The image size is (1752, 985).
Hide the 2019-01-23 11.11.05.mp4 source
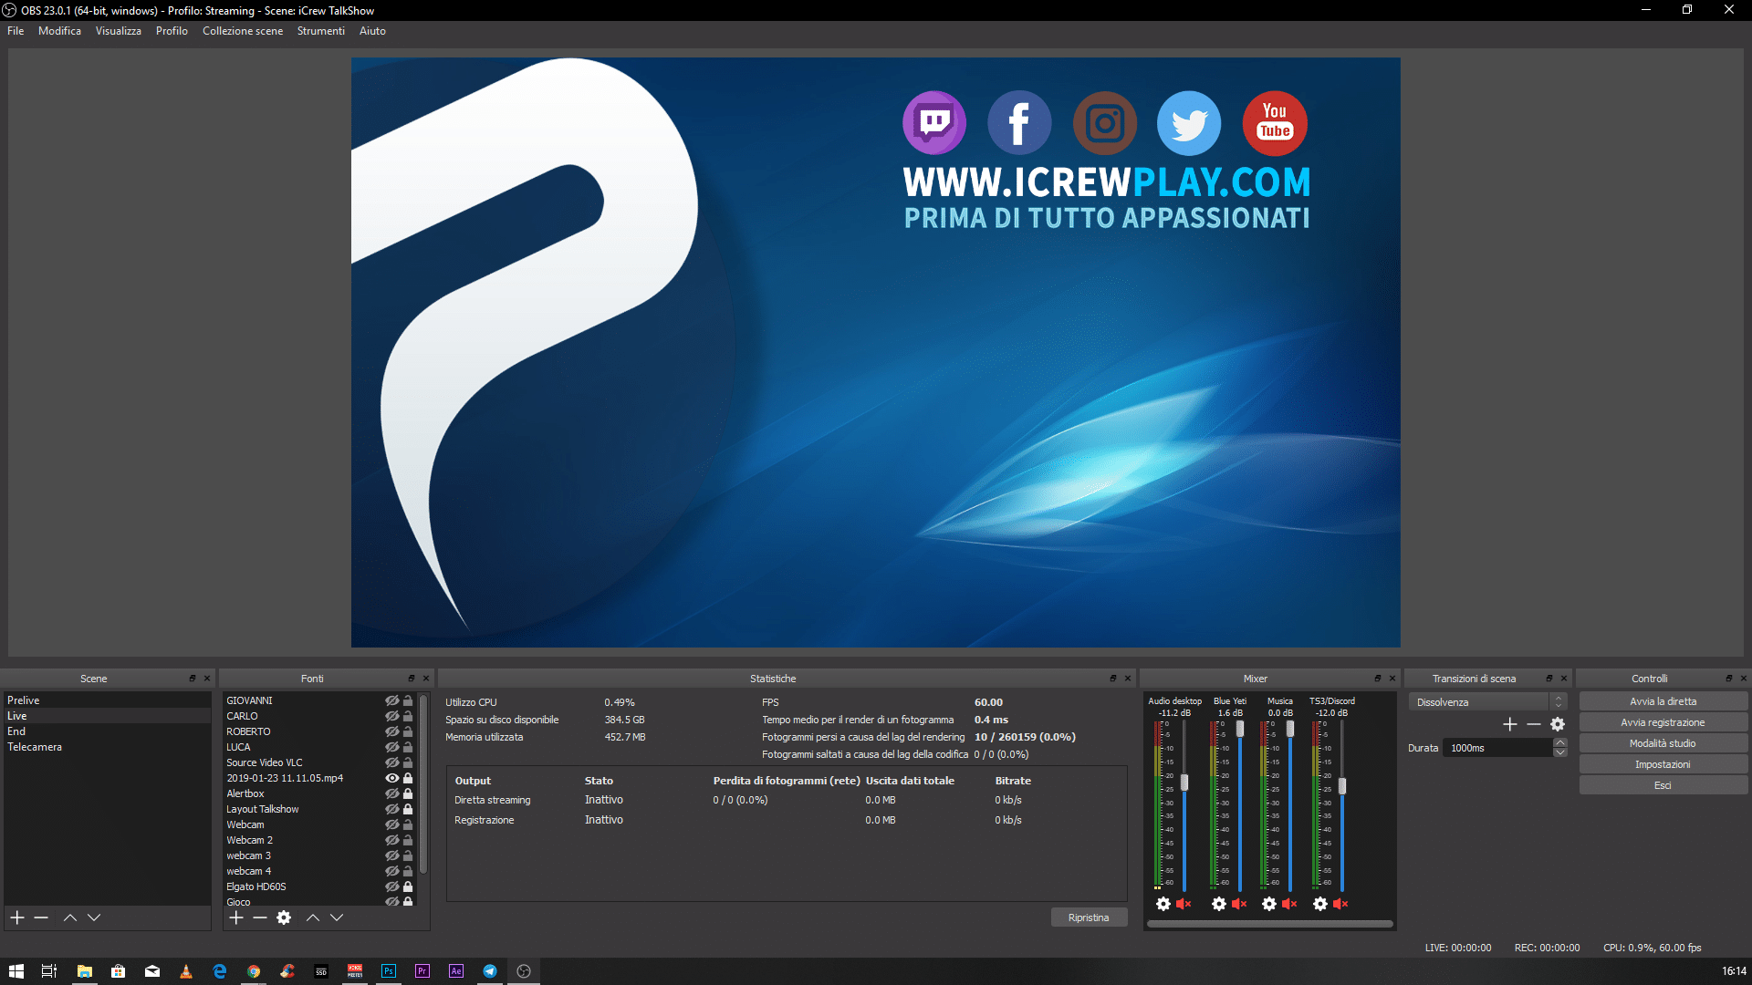click(392, 778)
